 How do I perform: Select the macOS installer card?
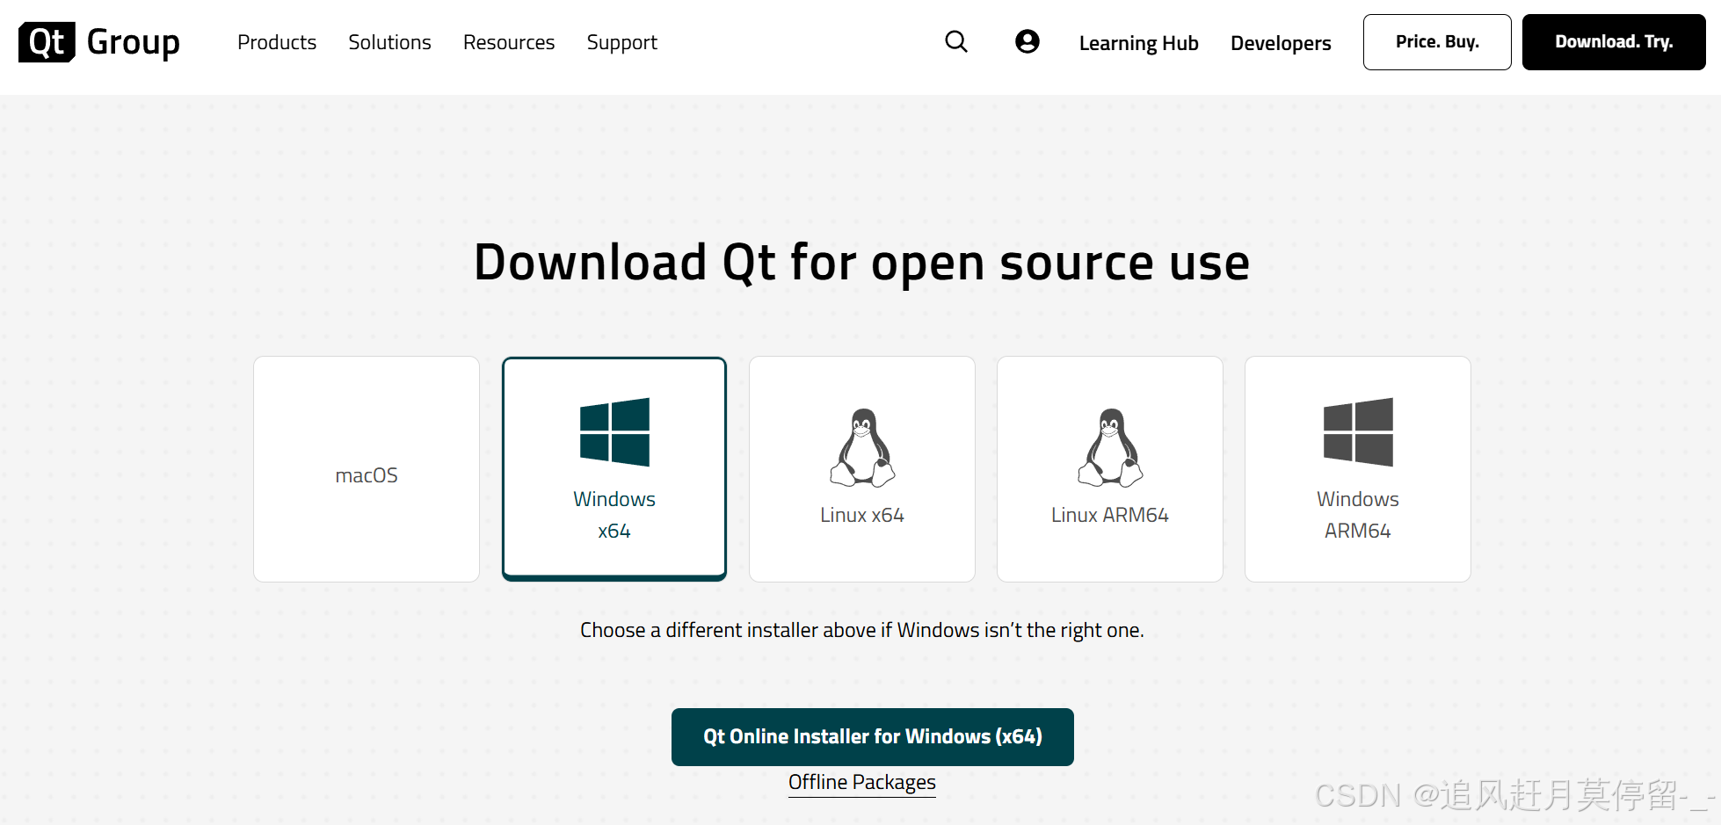[367, 469]
